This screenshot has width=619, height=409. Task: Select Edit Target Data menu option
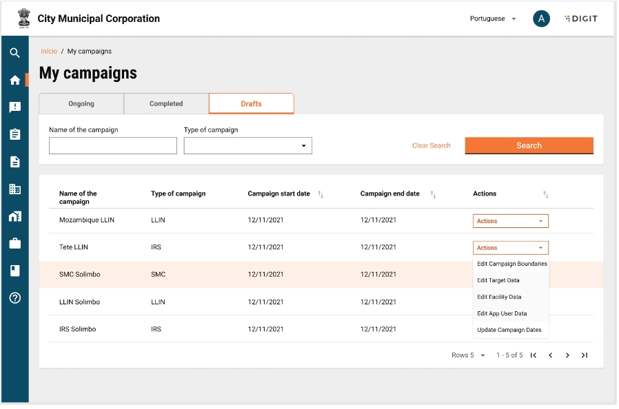click(498, 280)
